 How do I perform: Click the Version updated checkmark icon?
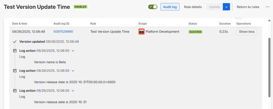[15, 42]
